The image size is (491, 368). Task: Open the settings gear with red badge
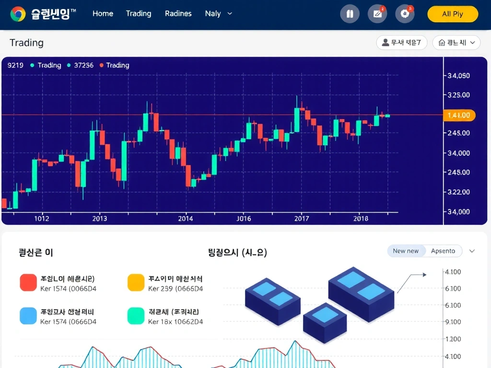(x=405, y=14)
